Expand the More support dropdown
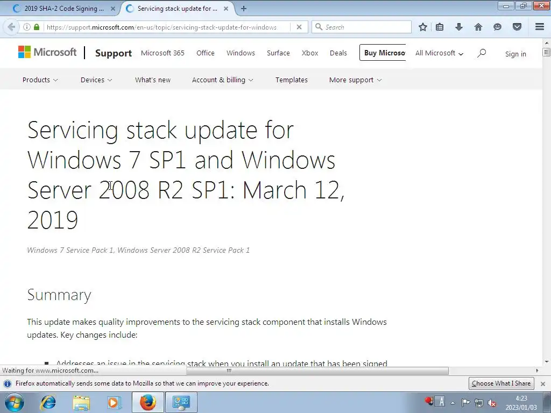This screenshot has height=413, width=551. (355, 80)
